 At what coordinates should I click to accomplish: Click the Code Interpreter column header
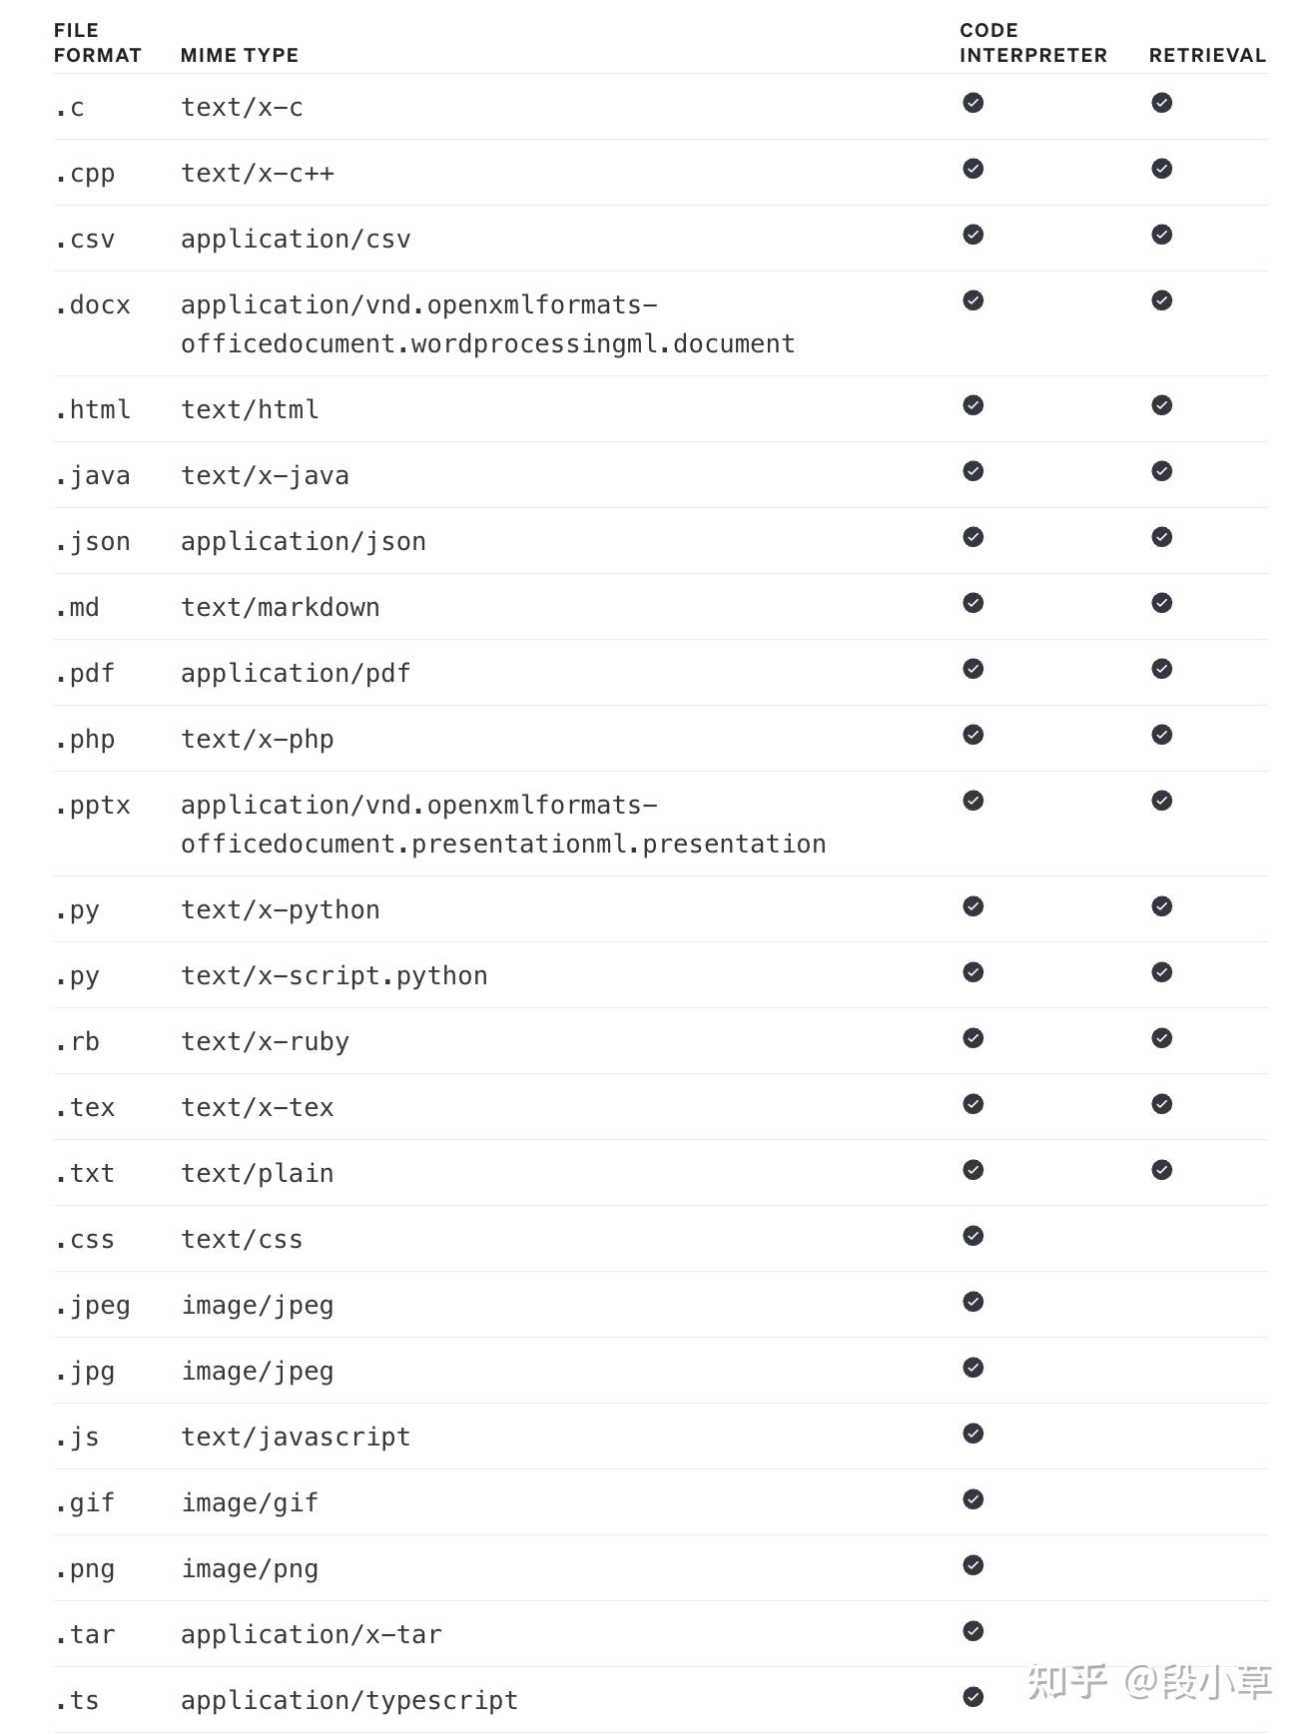(1032, 43)
